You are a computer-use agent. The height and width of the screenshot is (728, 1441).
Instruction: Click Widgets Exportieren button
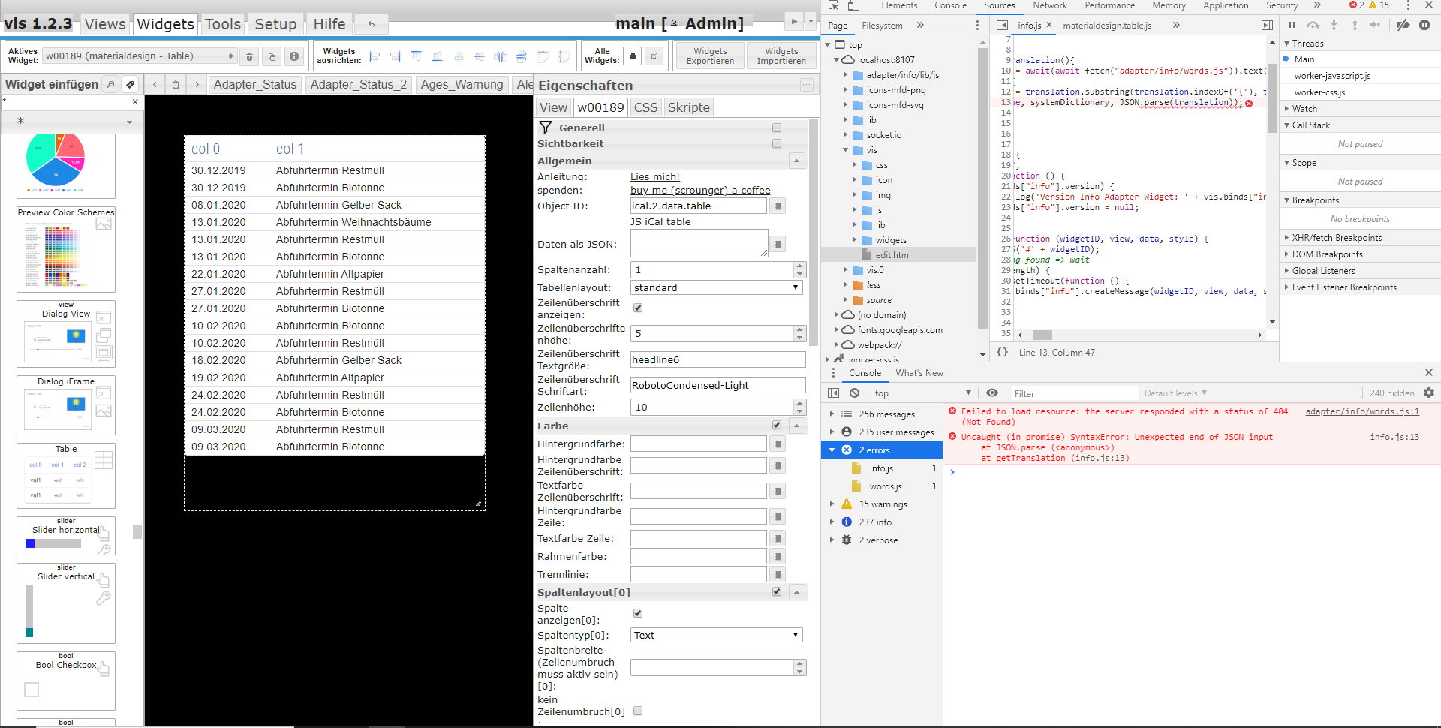(710, 56)
